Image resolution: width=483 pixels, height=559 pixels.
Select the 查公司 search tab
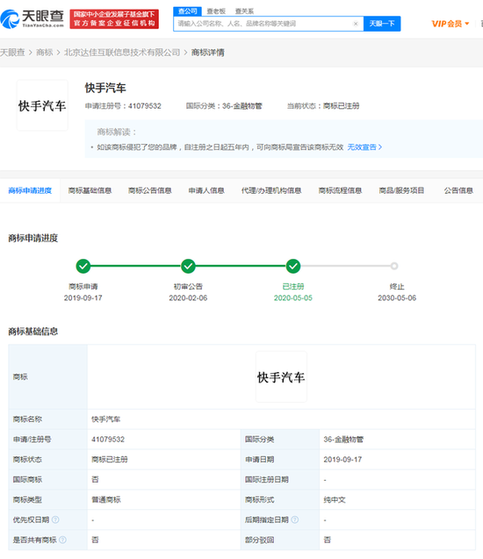[188, 11]
